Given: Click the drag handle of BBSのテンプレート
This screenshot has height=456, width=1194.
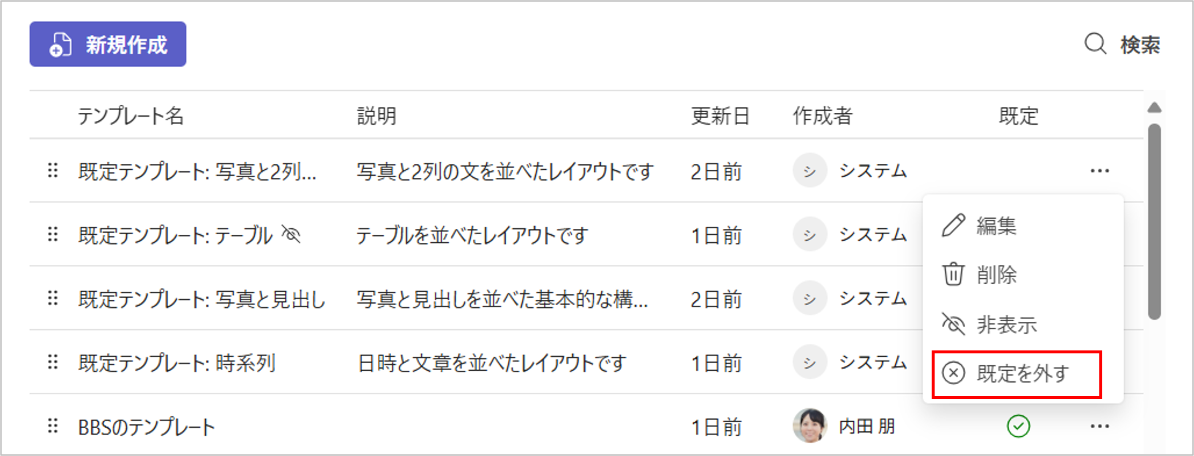Looking at the screenshot, I should pyautogui.click(x=53, y=426).
